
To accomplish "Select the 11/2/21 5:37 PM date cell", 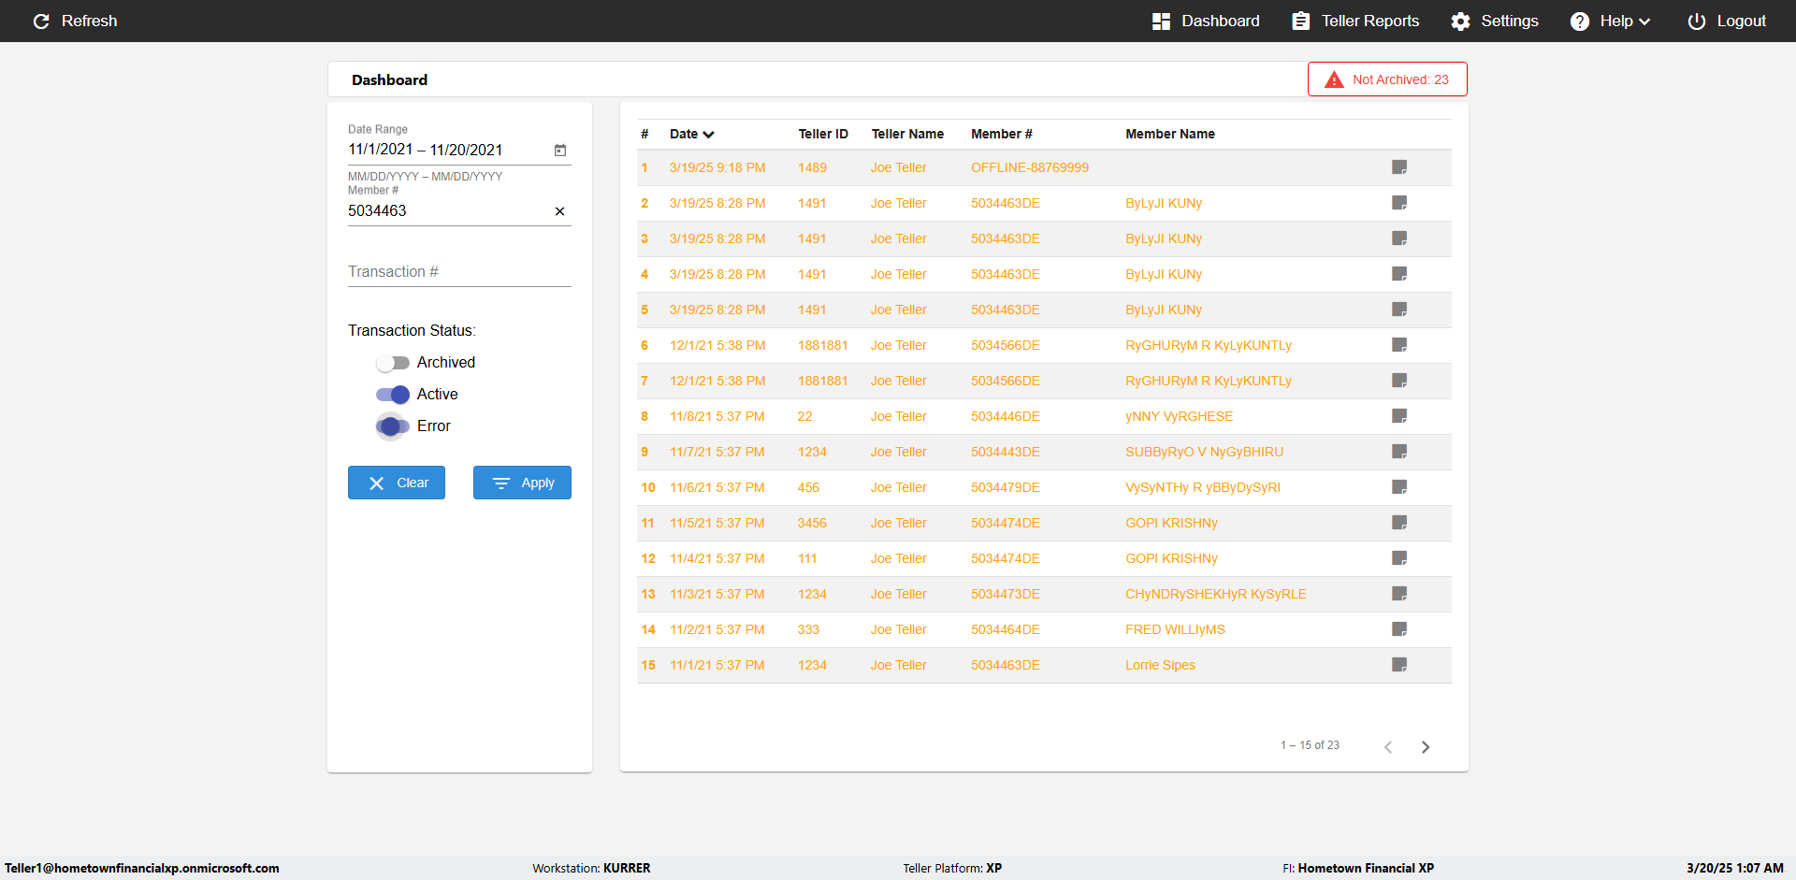I will (x=717, y=629).
